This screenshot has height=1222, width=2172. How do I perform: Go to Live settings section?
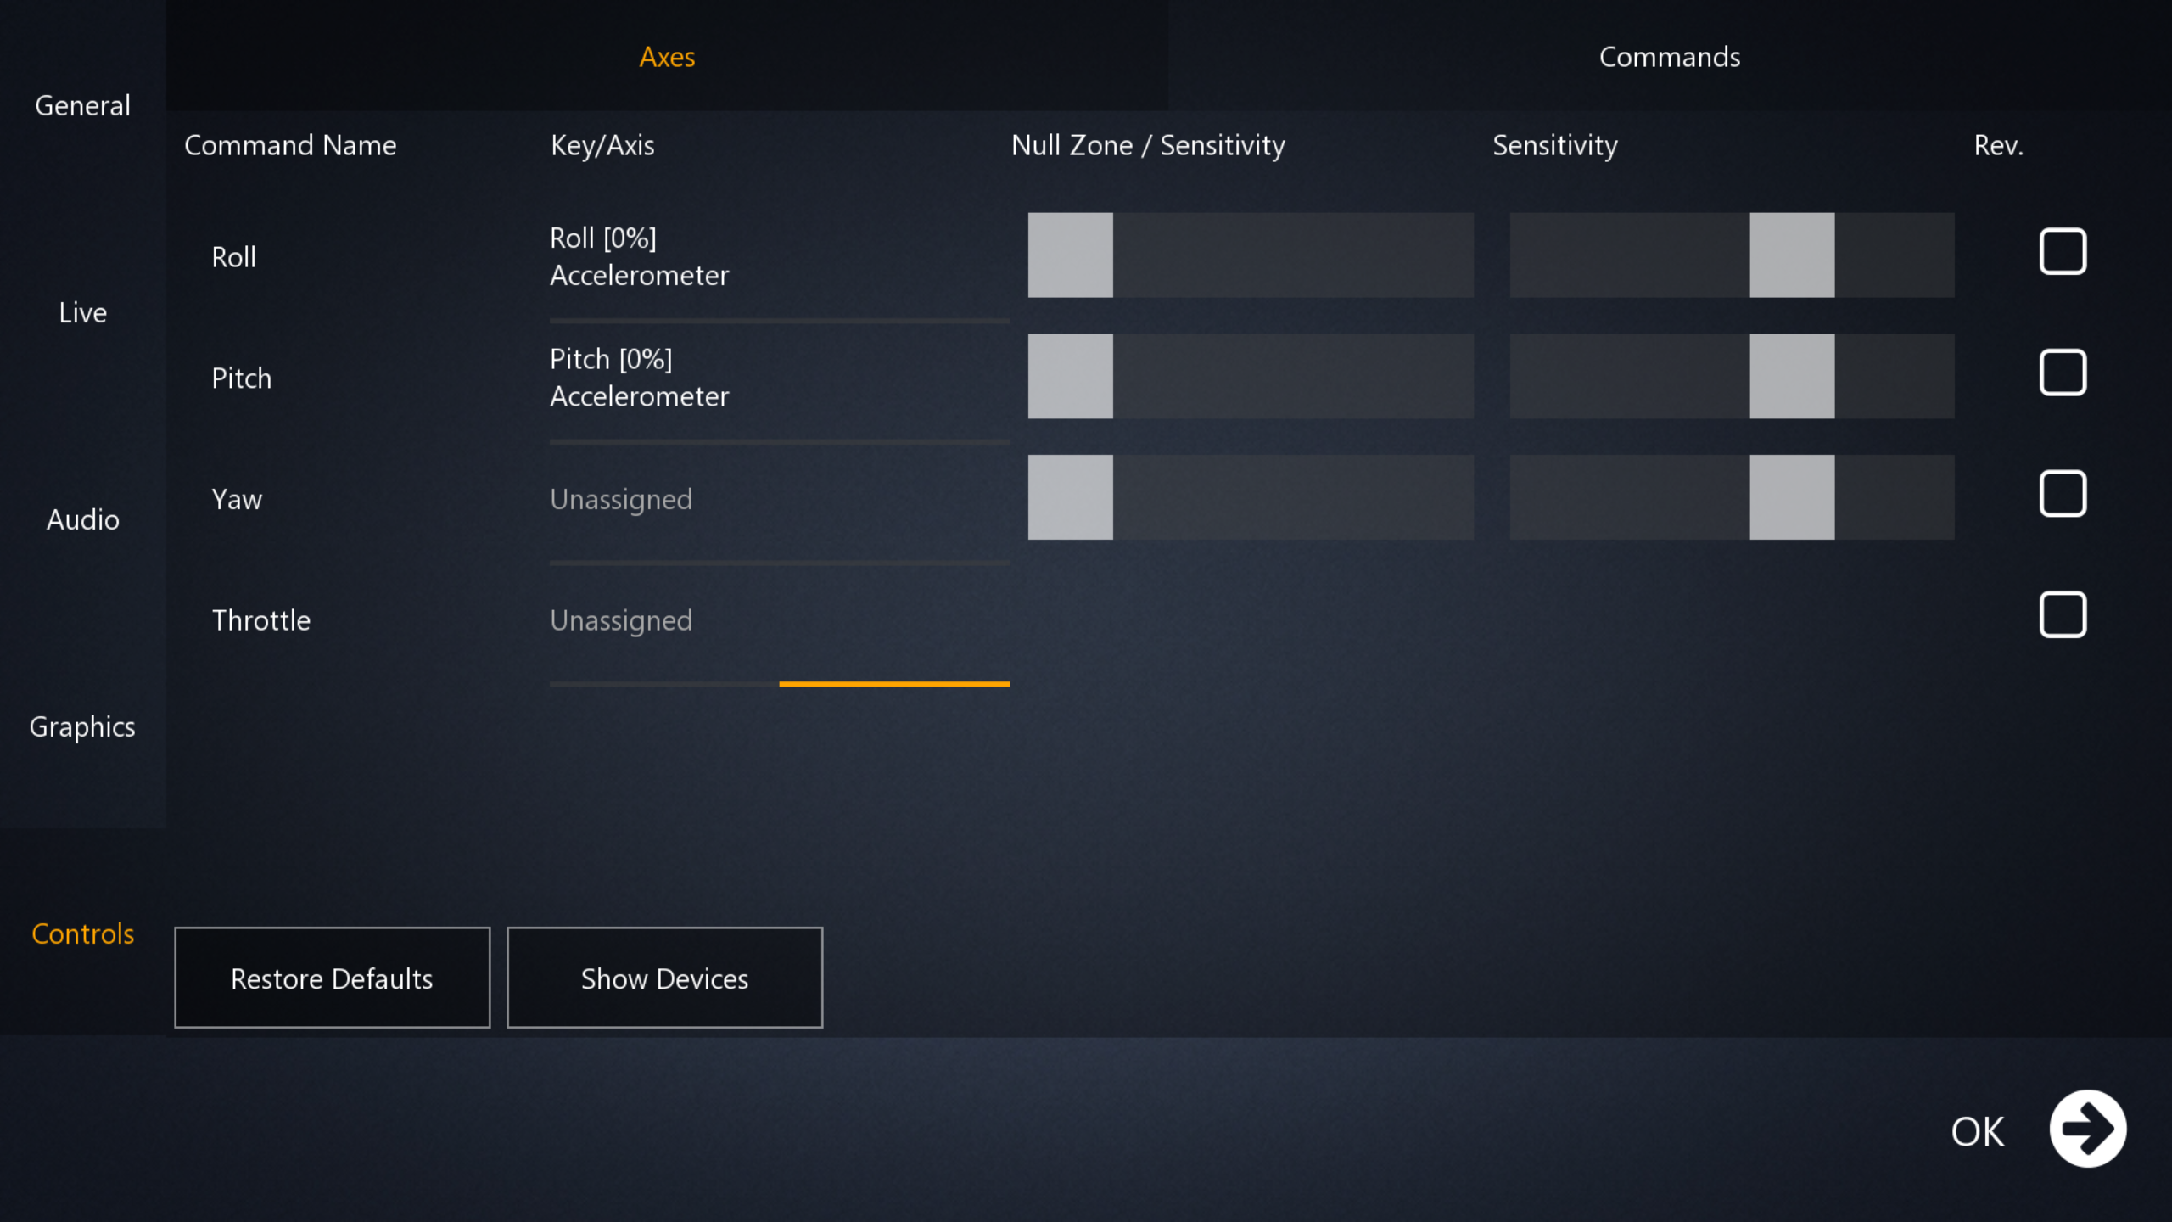tap(82, 312)
